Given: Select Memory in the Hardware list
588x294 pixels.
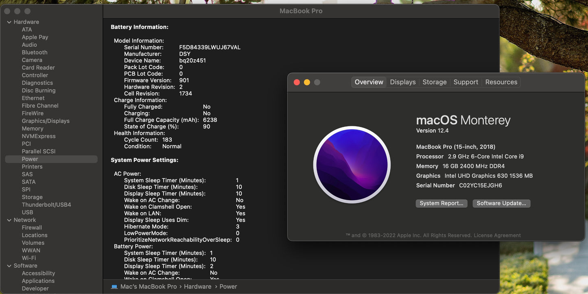Looking at the screenshot, I should coord(33,128).
